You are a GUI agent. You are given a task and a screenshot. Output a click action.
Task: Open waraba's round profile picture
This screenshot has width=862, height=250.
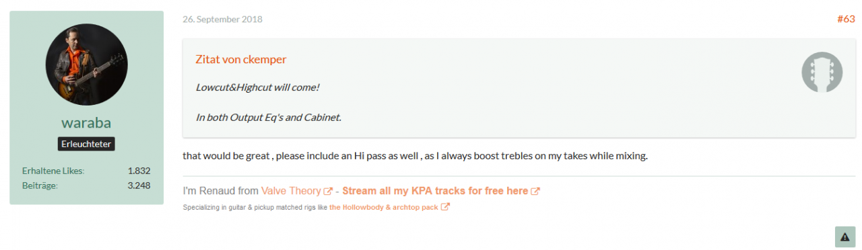[86, 65]
